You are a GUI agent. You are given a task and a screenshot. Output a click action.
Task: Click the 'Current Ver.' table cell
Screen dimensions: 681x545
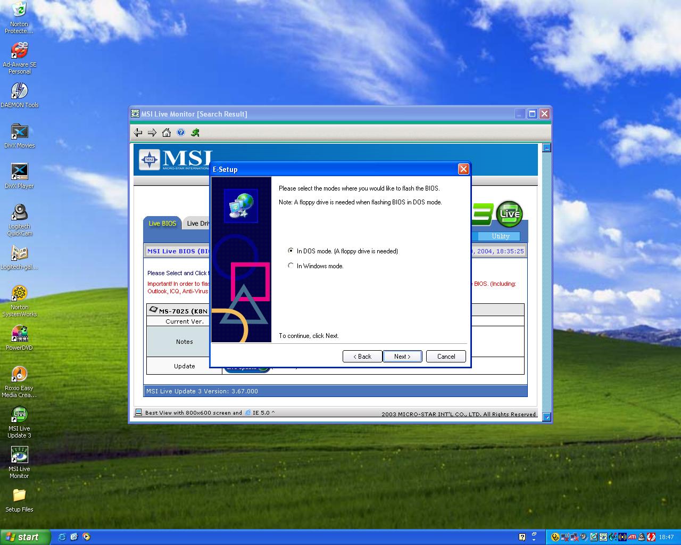coord(184,321)
